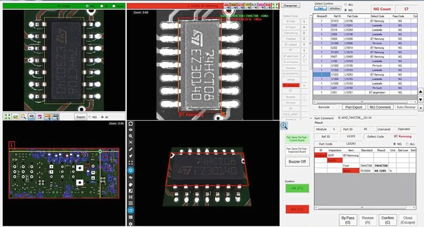Click the blue zoom icon beside Part Comment
The image size is (424, 227).
tap(284, 125)
